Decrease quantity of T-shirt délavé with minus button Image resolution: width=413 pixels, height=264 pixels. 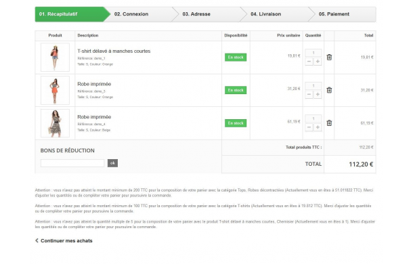tap(309, 62)
